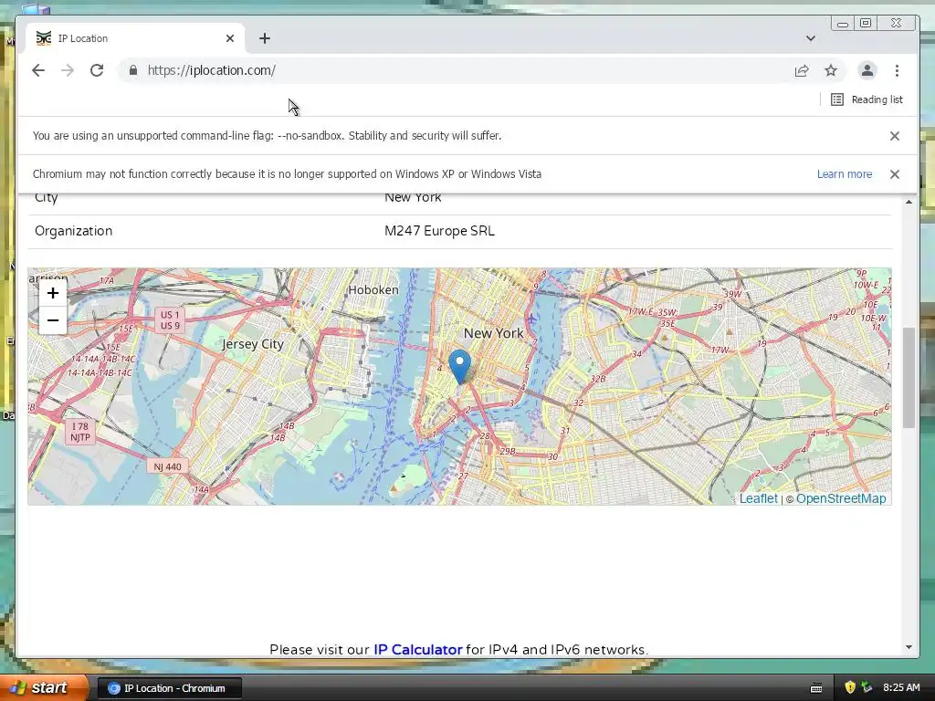Open Chromium three-dot menu
935x701 pixels.
(897, 70)
